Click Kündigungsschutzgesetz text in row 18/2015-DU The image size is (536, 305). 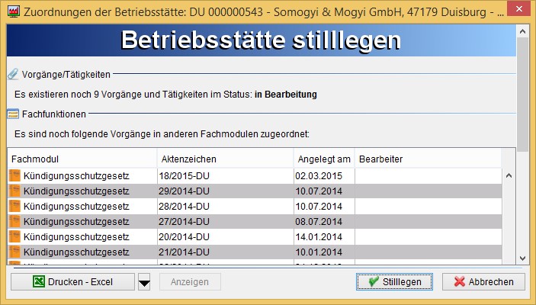76,176
